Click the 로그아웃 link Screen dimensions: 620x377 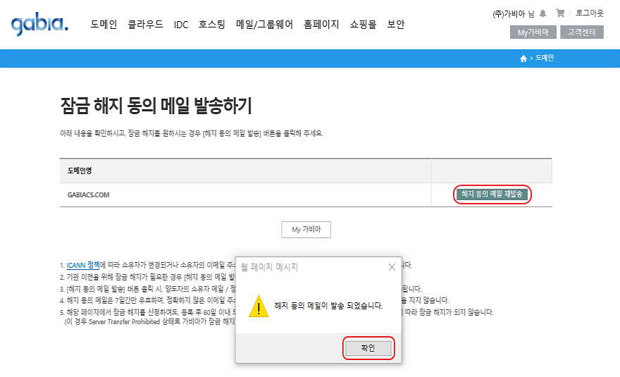[x=589, y=13]
